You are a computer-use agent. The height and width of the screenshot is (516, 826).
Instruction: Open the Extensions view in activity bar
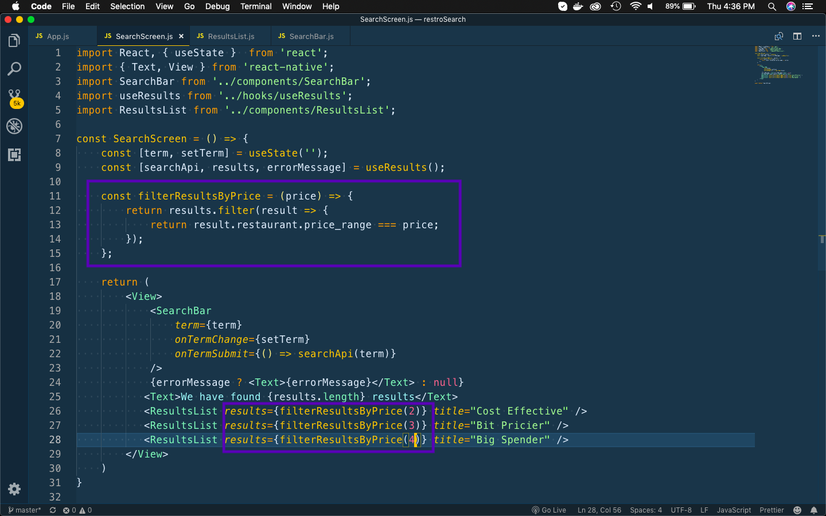pyautogui.click(x=14, y=155)
